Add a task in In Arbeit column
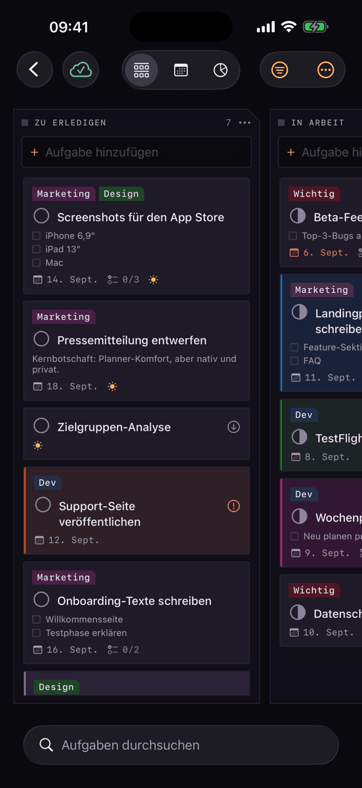Viewport: 362px width, 788px height. (x=320, y=152)
